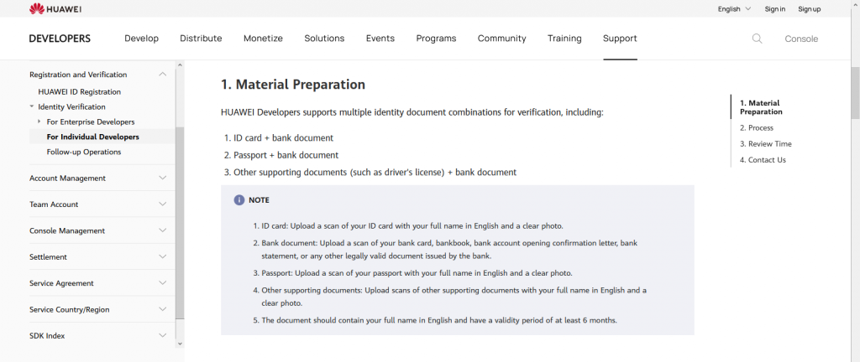Select Follow-up Operations in sidebar
860x362 pixels.
(x=84, y=152)
